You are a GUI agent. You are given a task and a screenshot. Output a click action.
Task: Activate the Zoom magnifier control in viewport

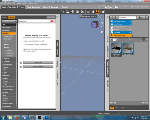pyautogui.click(x=102, y=26)
